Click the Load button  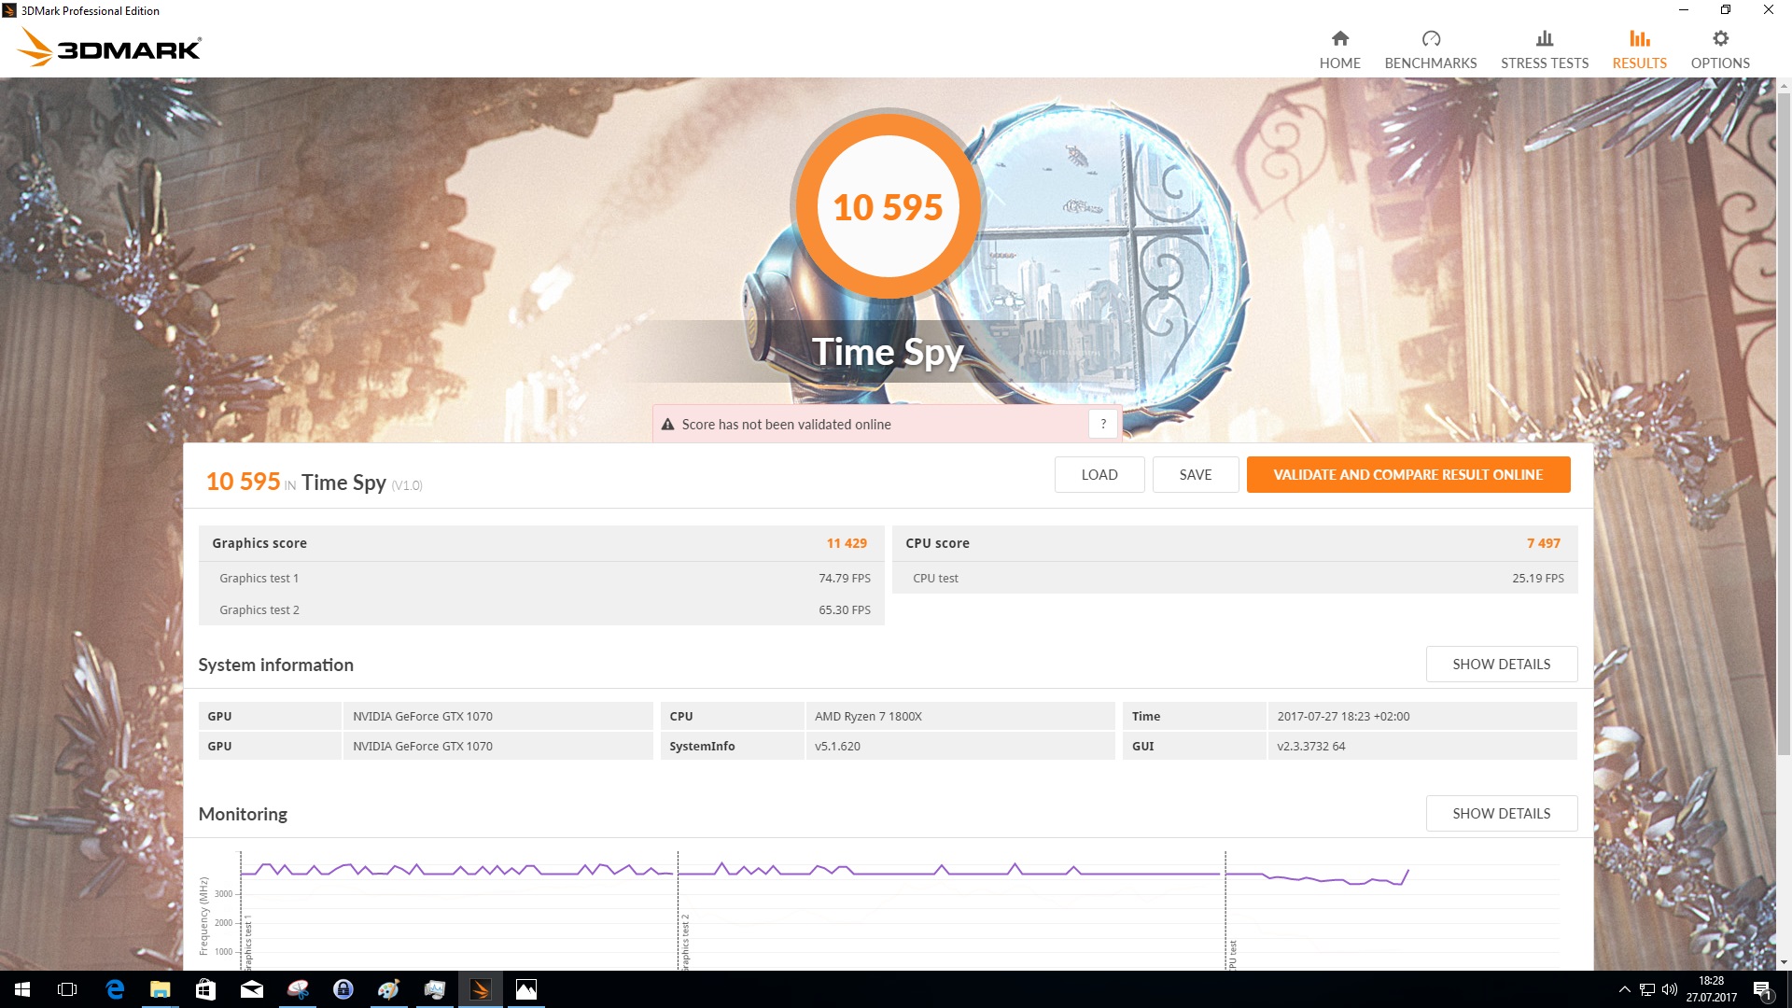[1099, 474]
